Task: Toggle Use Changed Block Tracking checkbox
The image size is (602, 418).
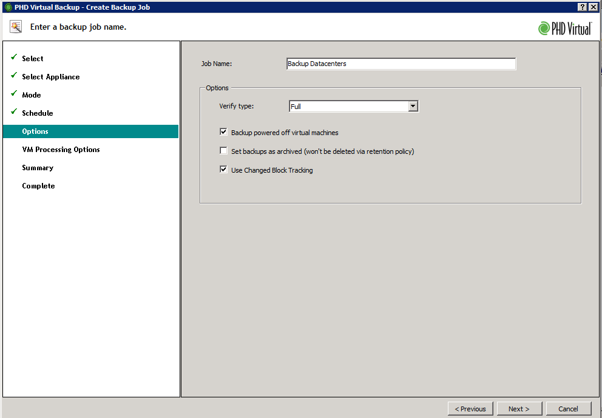Action: [x=223, y=170]
